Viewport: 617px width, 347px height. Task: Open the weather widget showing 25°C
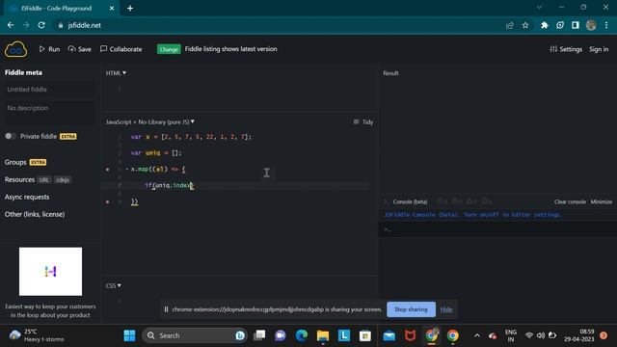[x=37, y=335]
